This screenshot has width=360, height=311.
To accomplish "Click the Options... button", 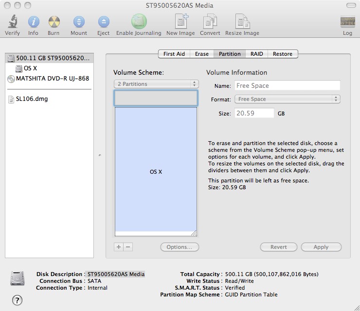I will [180, 247].
